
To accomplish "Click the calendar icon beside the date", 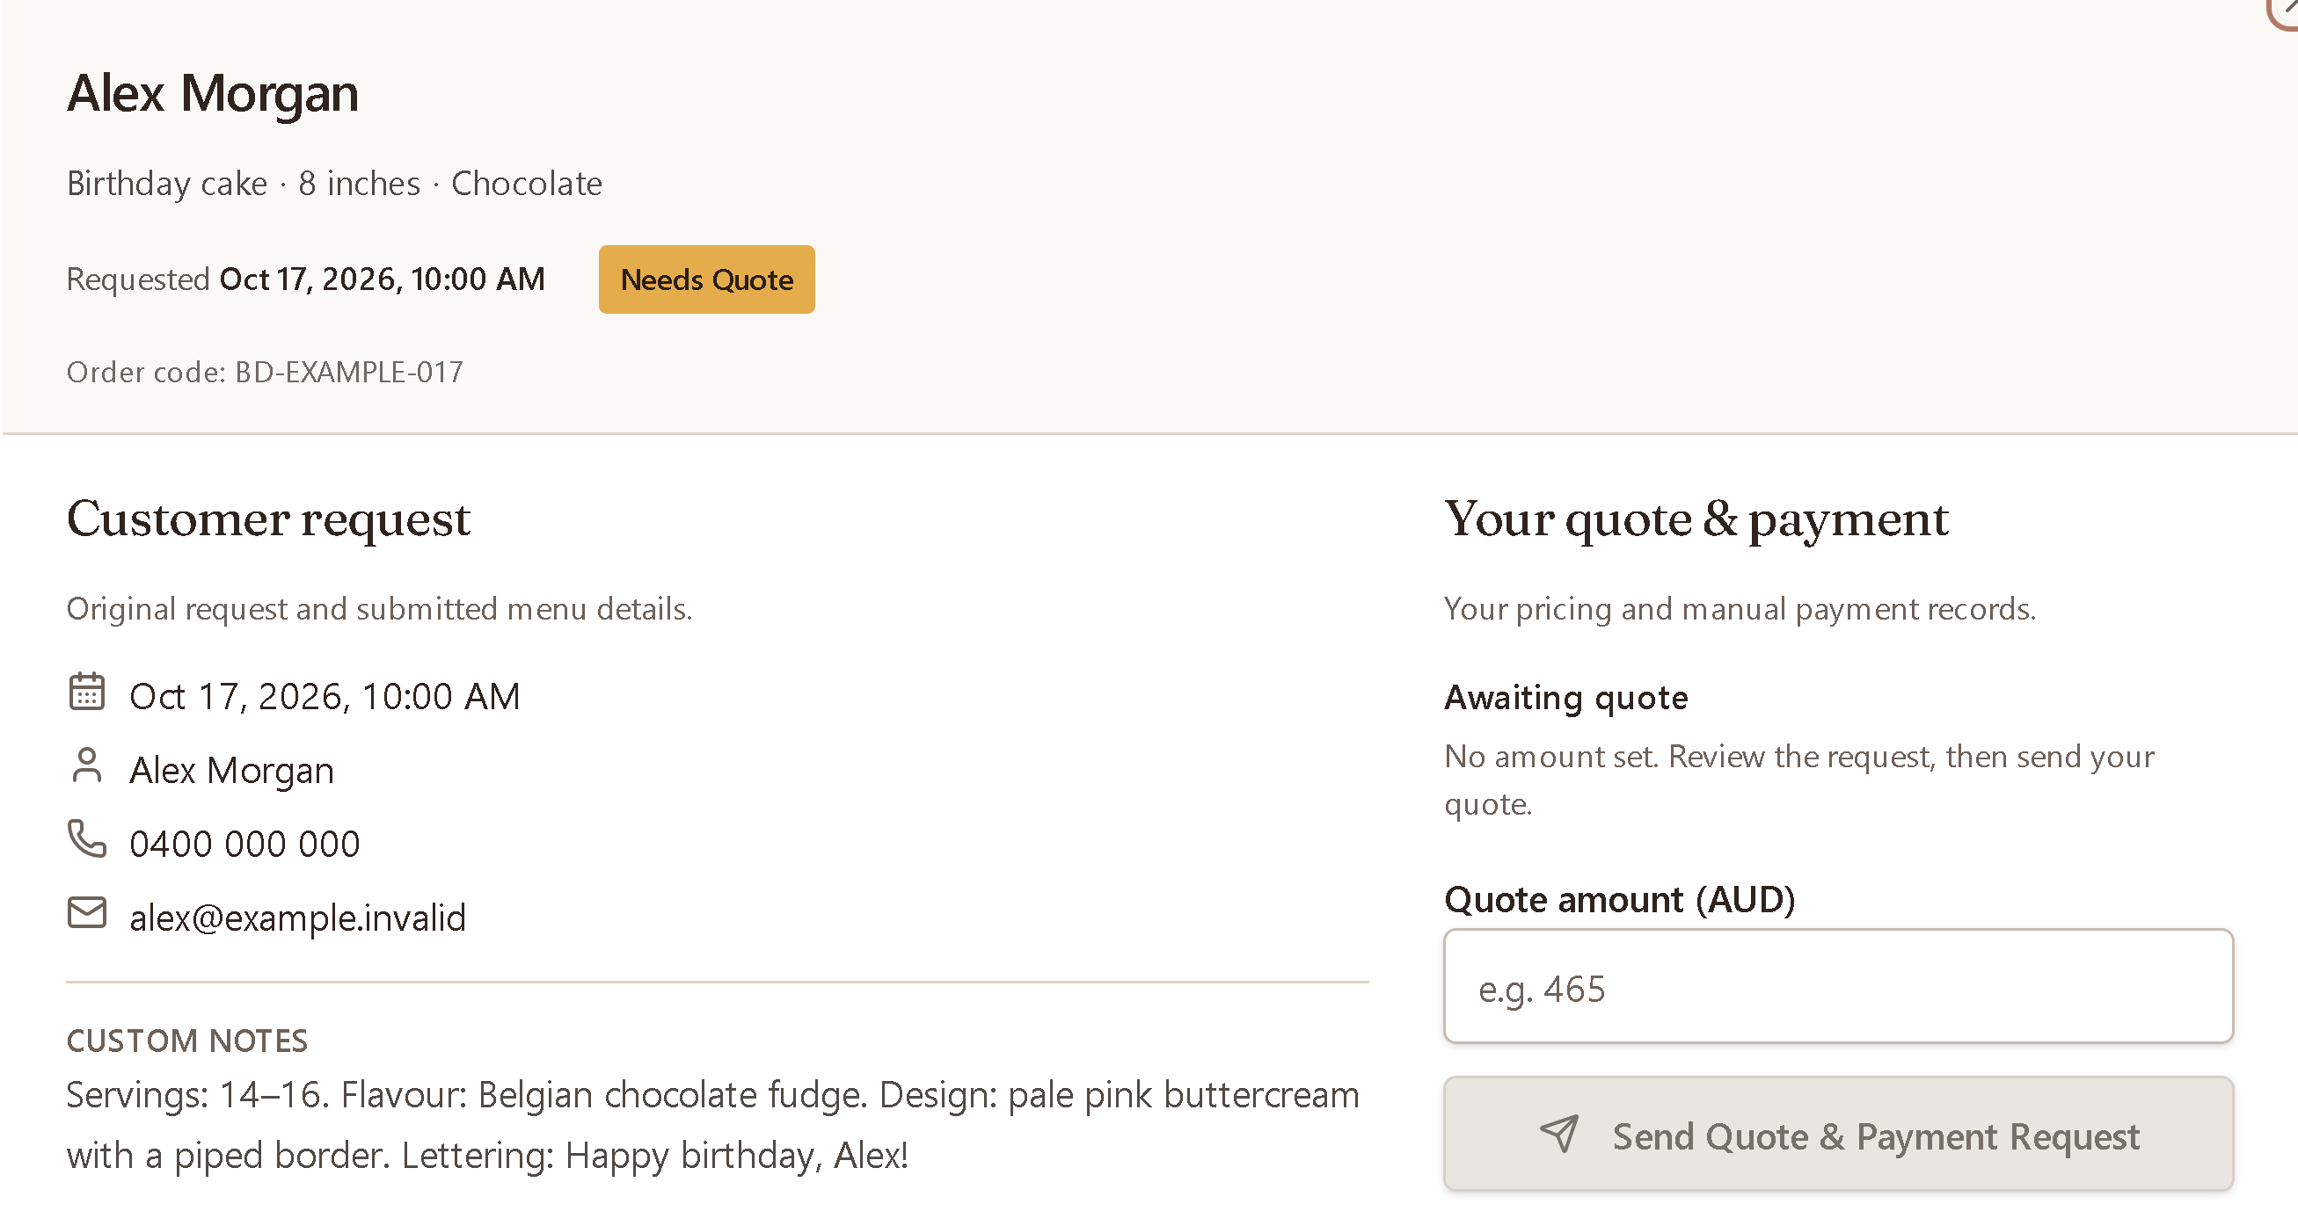I will (x=86, y=692).
